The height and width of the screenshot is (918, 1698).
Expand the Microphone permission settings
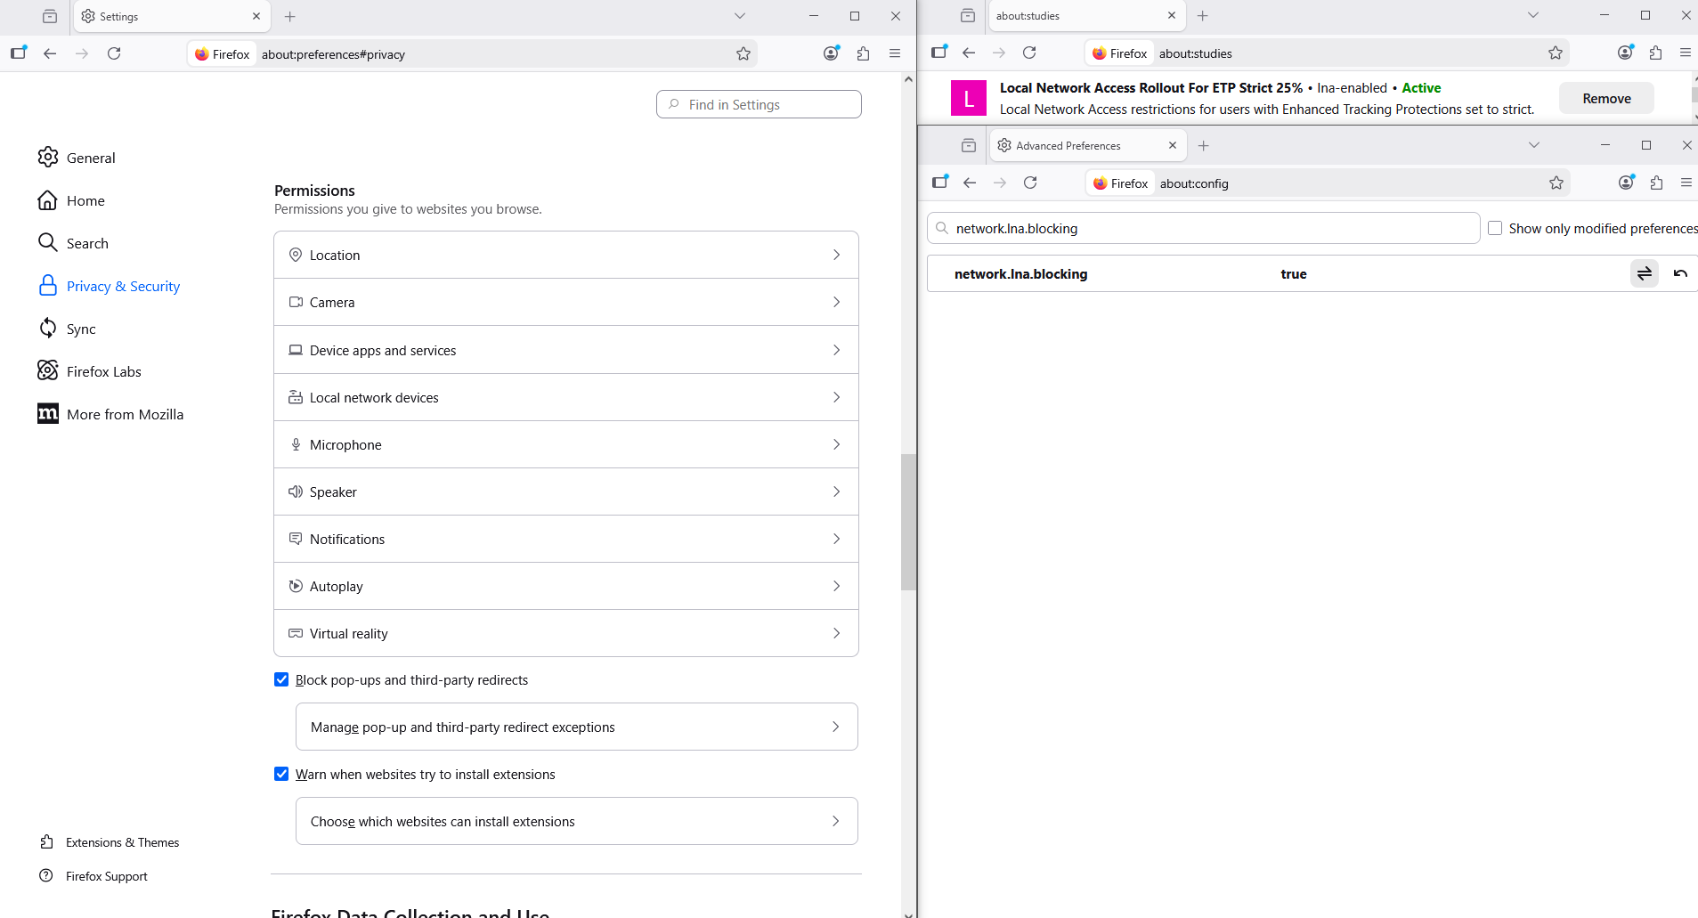click(565, 445)
